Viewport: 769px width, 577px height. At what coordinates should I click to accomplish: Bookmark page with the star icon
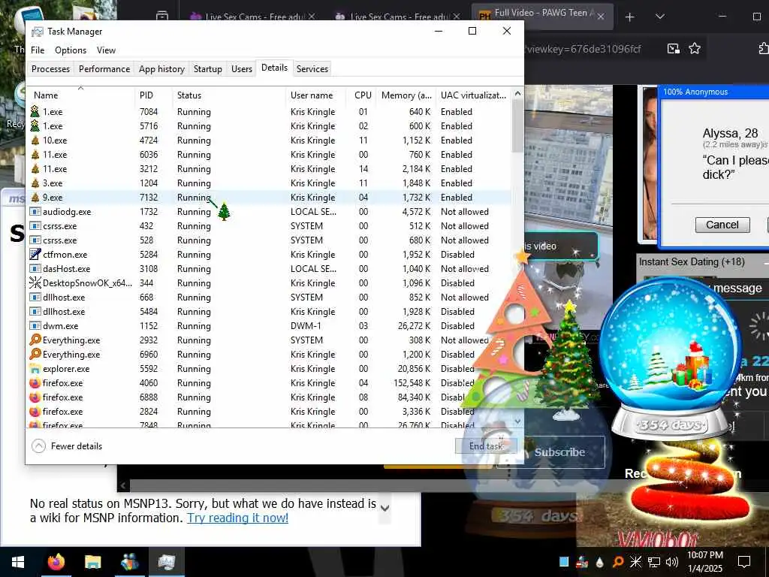click(x=695, y=48)
